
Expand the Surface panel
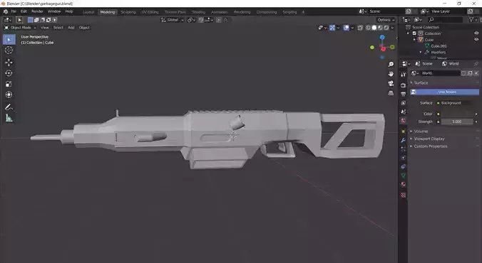click(420, 82)
